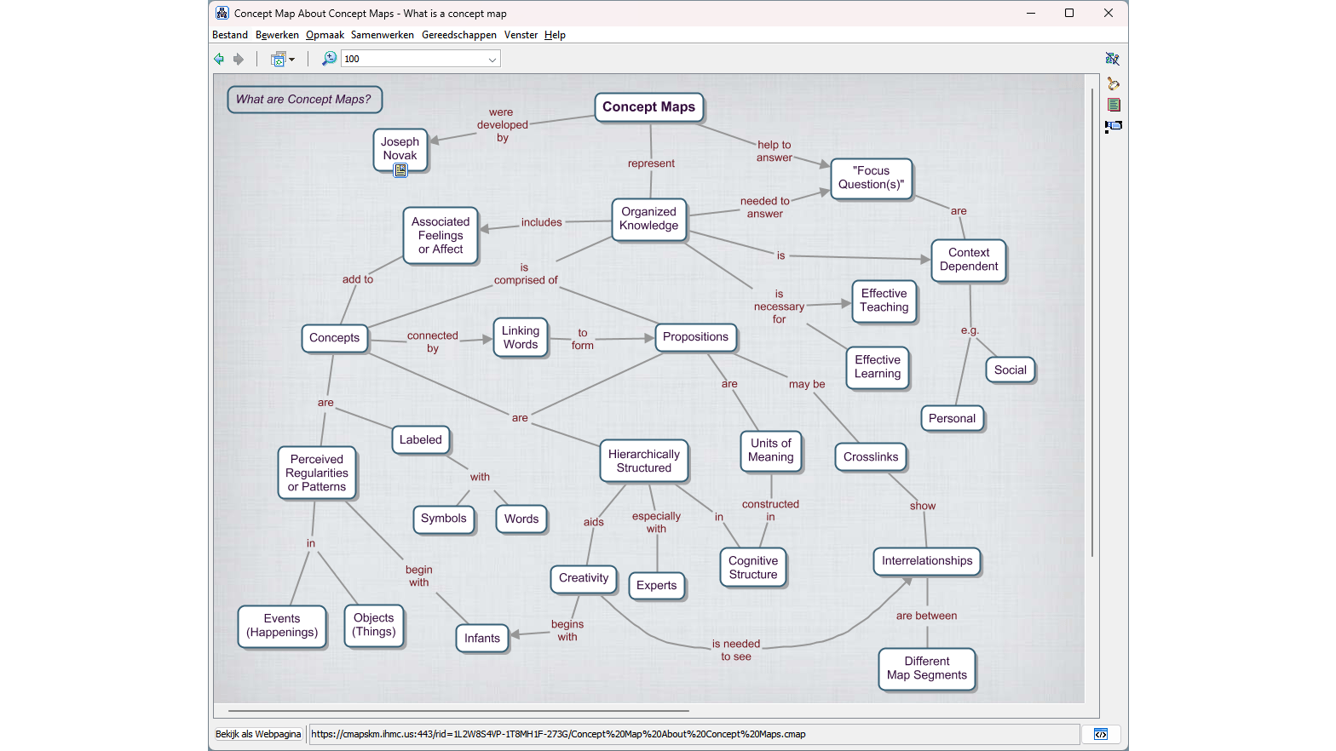Open the Gereedschappen menu

[x=459, y=35]
